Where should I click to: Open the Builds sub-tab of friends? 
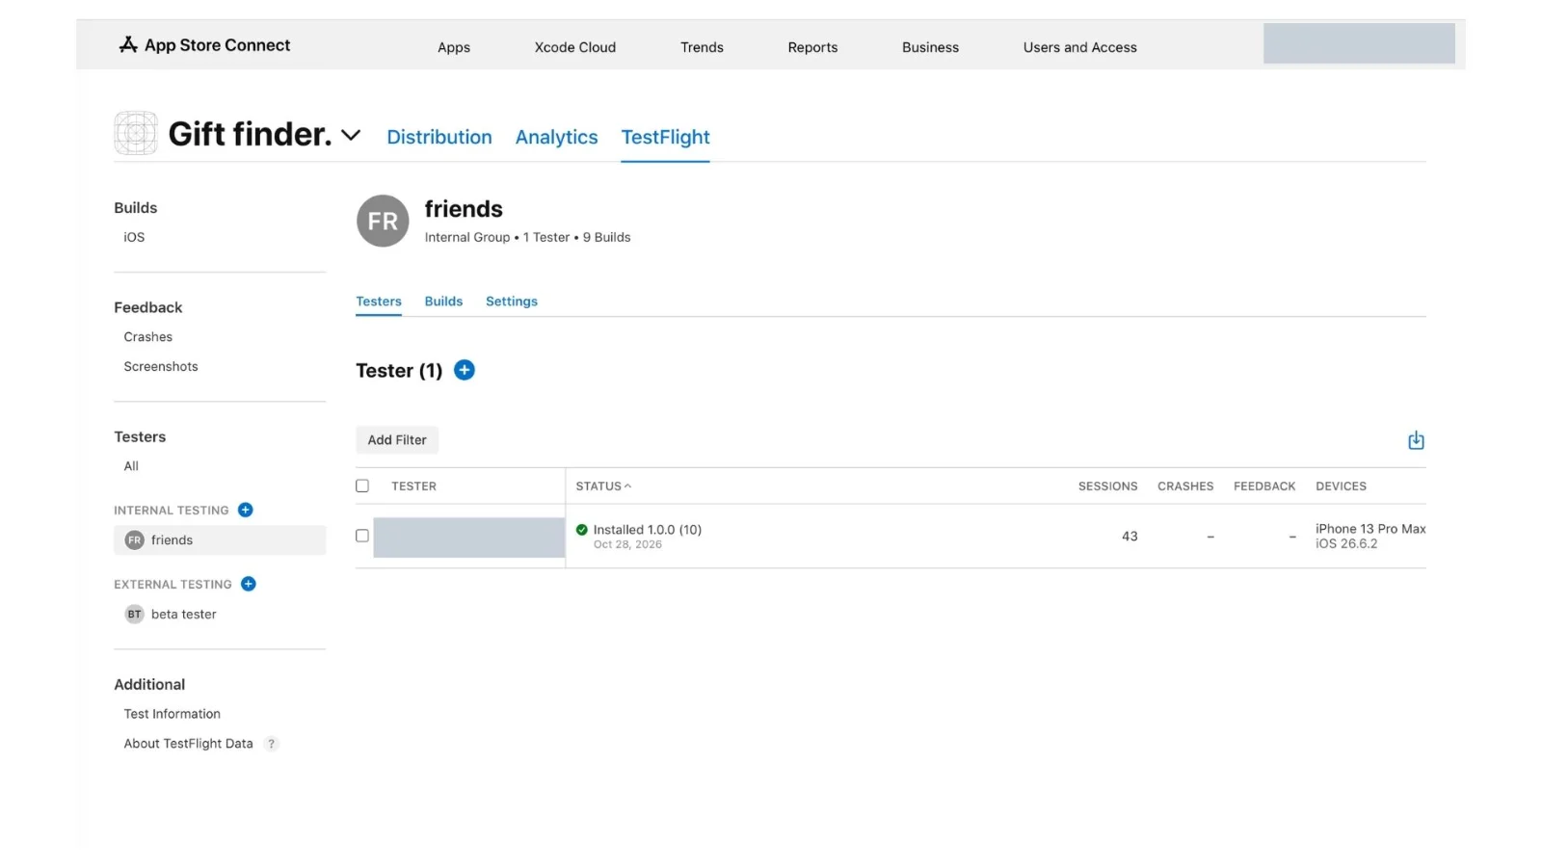coord(443,302)
